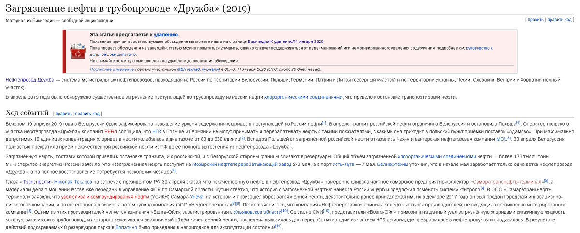Open user MBH profile link
This screenshot has width=580, height=233.
point(182,69)
